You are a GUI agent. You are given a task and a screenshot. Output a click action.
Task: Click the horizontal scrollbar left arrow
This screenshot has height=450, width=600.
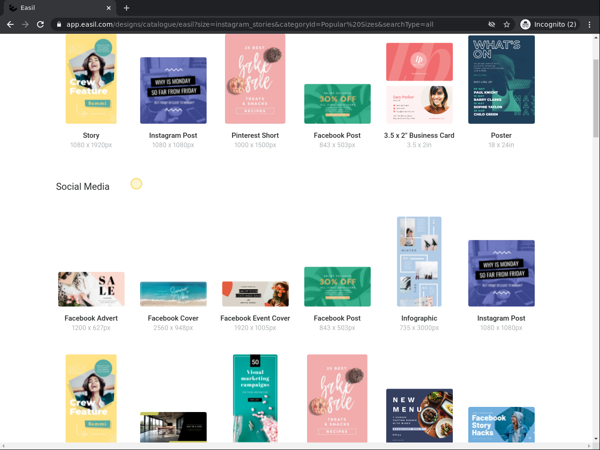pyautogui.click(x=3, y=446)
